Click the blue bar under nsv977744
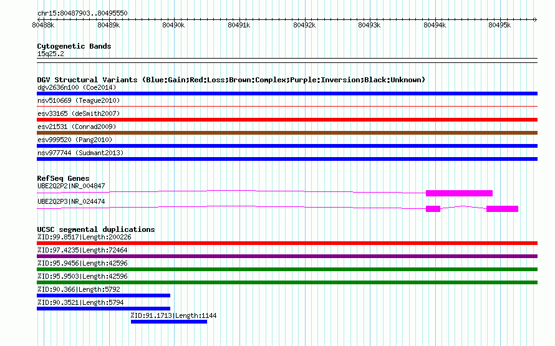The image size is (555, 346). click(x=287, y=159)
